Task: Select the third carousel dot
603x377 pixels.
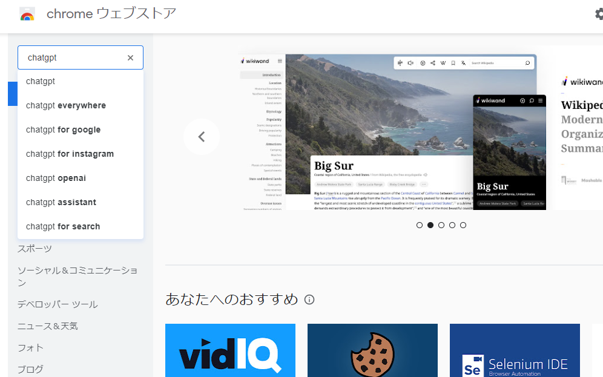Action: click(441, 225)
